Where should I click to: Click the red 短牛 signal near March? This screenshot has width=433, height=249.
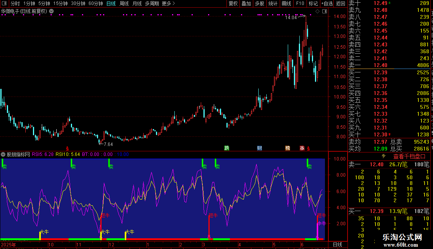pyautogui.click(x=213, y=215)
